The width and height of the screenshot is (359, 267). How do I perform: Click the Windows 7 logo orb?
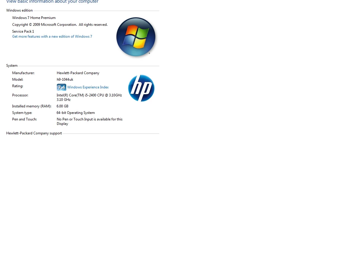pos(136,37)
